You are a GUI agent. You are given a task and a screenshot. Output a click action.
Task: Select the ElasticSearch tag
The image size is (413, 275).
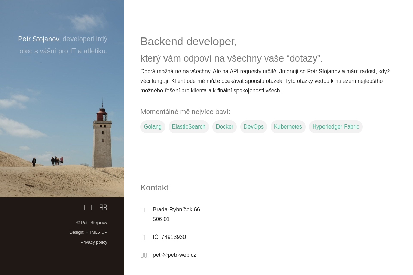(x=189, y=127)
